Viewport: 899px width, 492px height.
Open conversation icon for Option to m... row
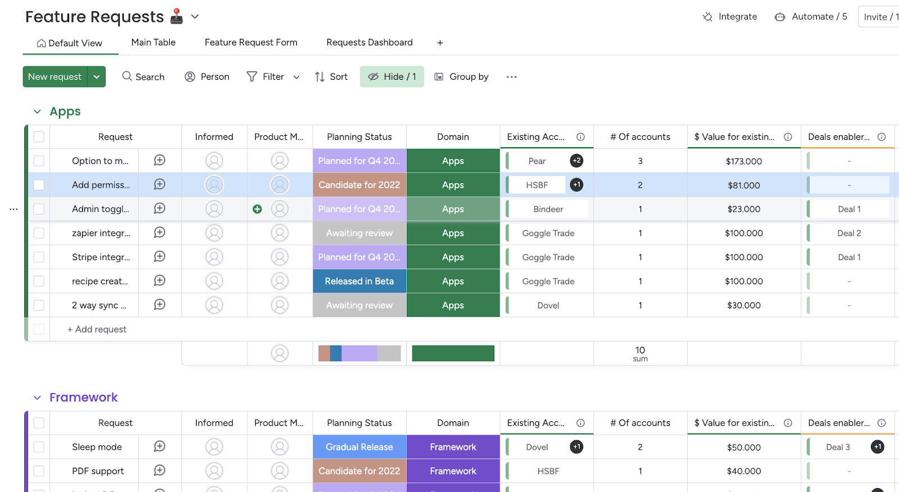[160, 161]
